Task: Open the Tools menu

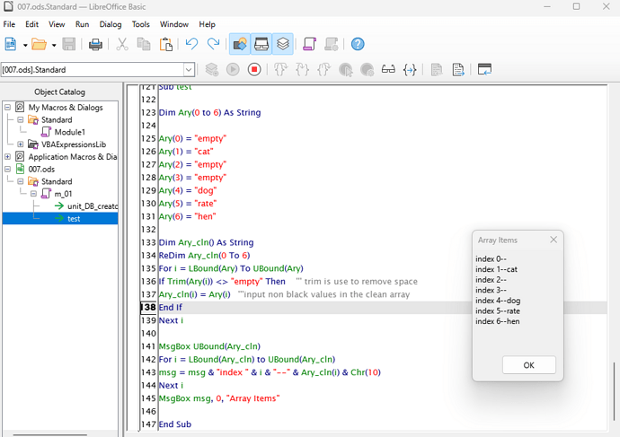Action: [x=141, y=24]
